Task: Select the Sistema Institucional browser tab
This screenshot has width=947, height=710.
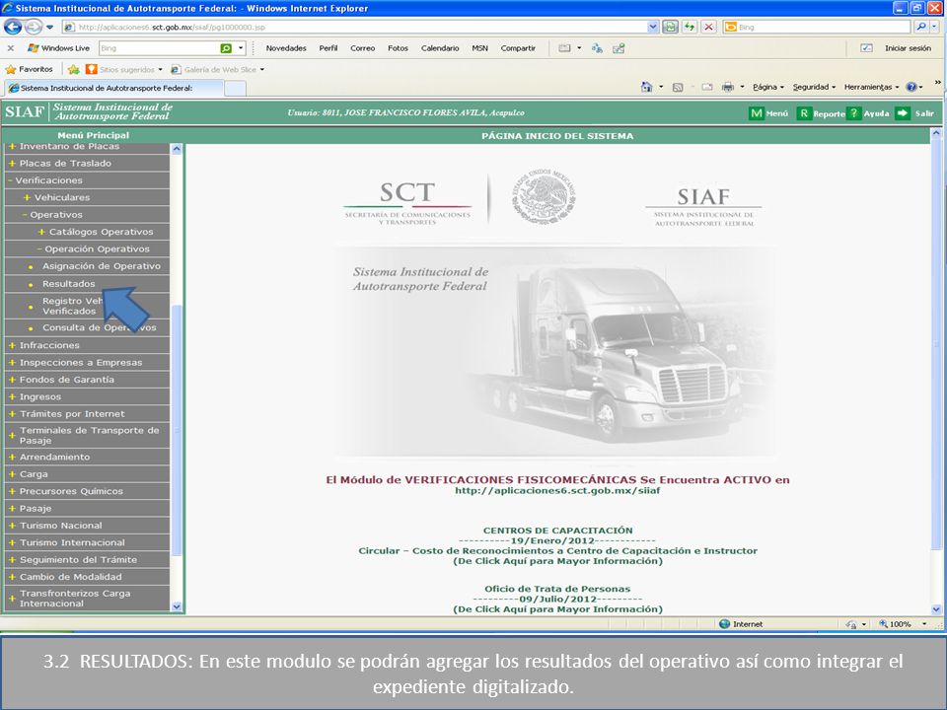Action: click(x=114, y=88)
